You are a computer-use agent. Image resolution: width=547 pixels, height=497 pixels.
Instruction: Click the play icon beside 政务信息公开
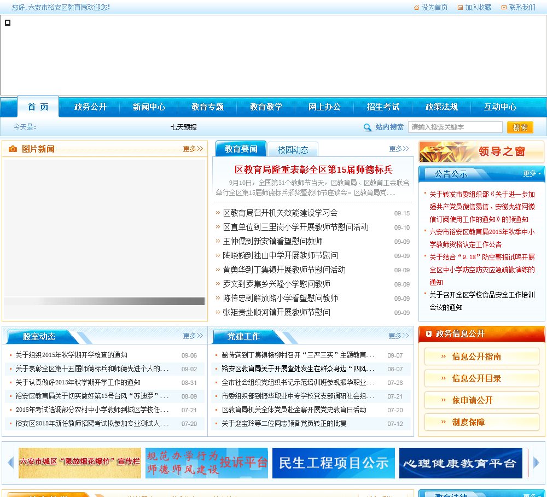pyautogui.click(x=429, y=334)
